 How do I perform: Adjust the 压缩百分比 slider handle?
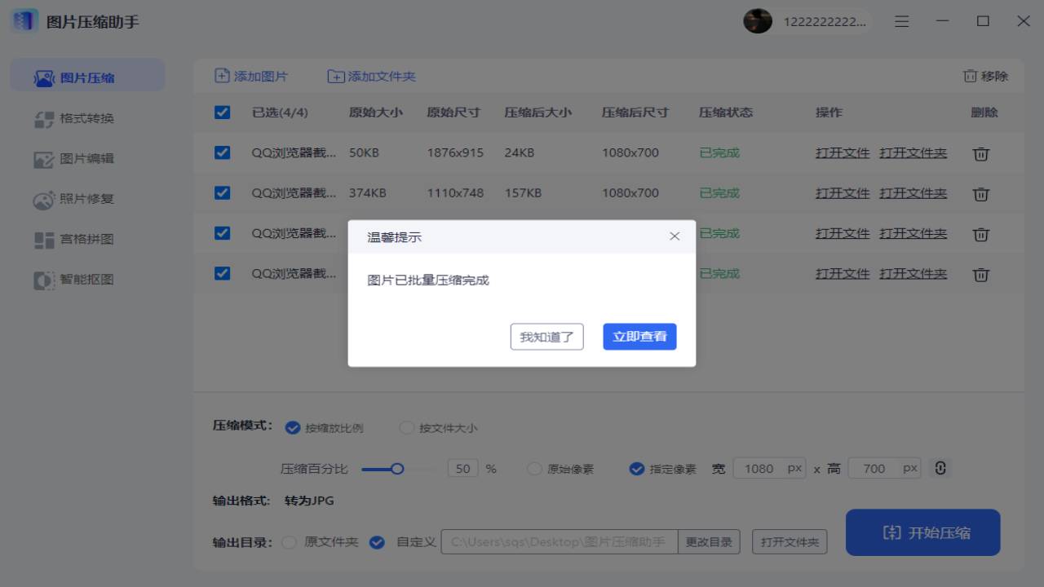pyautogui.click(x=398, y=468)
